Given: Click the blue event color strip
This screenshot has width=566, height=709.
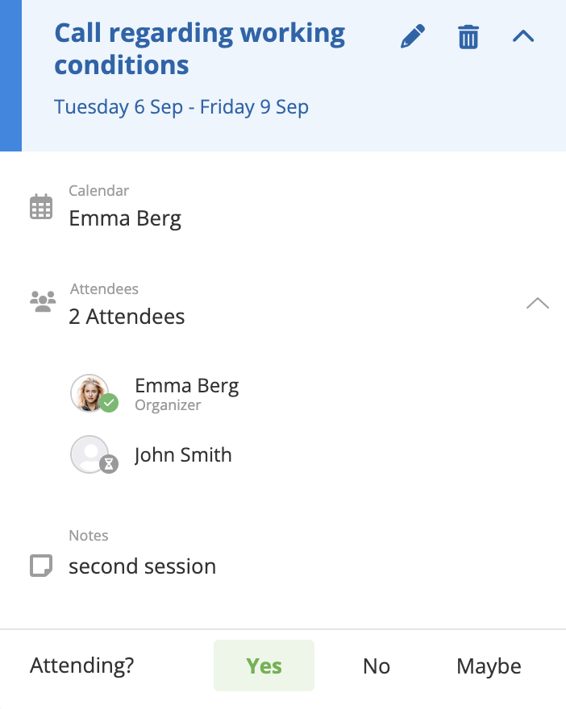Looking at the screenshot, I should click(x=10, y=76).
